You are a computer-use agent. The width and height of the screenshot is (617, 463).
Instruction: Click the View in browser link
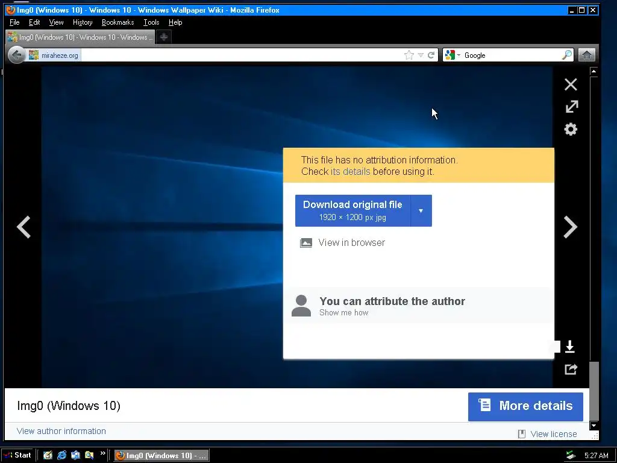(x=351, y=242)
